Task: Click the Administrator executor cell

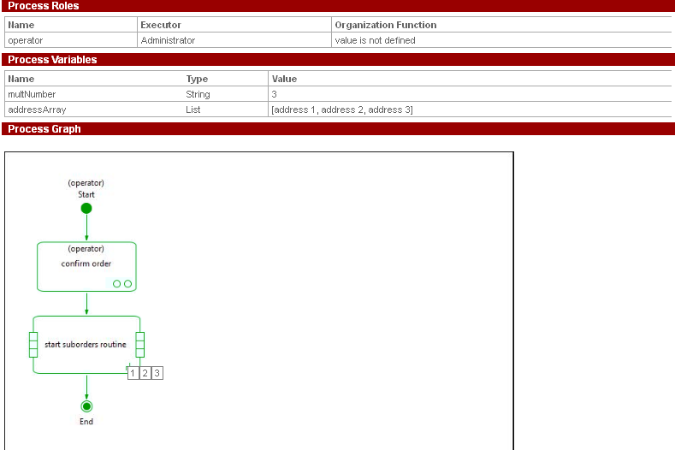Action: [168, 40]
